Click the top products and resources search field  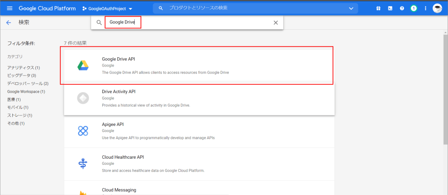tap(255, 8)
